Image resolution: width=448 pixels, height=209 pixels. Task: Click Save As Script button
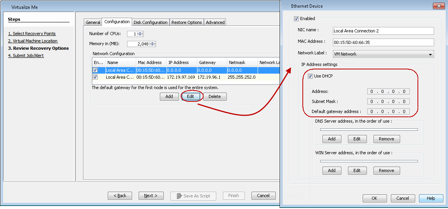(193, 196)
